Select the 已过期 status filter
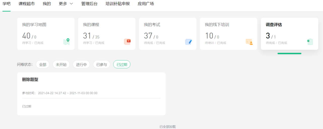This screenshot has height=129, width=323. (122, 64)
